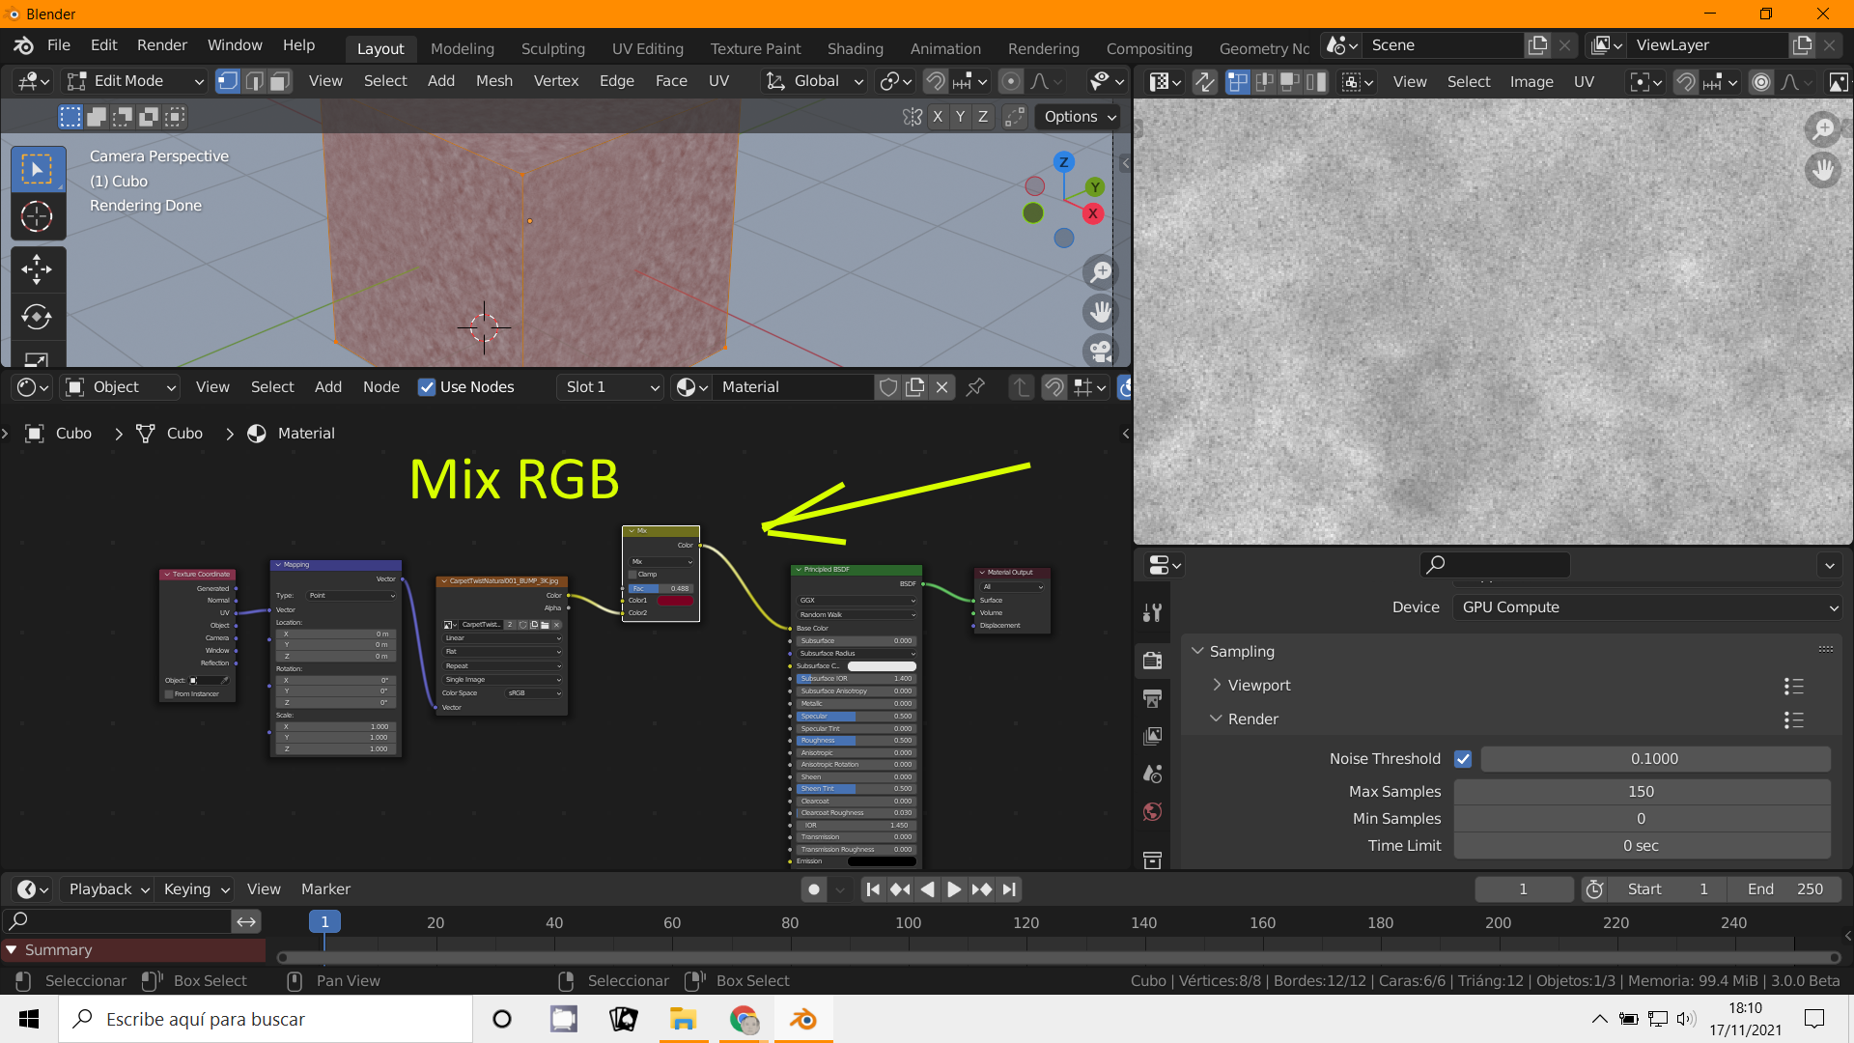Switch to the Shading workspace tab
Viewport: 1854px width, 1043px height.
tap(855, 48)
